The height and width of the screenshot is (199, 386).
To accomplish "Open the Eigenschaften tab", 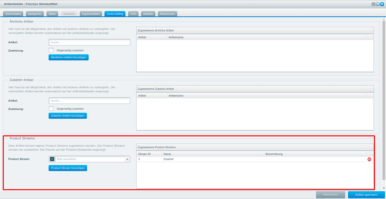I will (91, 14).
